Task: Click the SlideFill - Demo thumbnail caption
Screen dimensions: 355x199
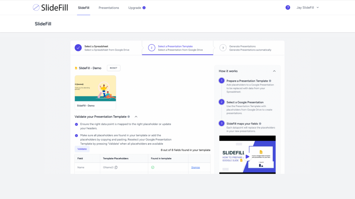Action: click(x=86, y=105)
